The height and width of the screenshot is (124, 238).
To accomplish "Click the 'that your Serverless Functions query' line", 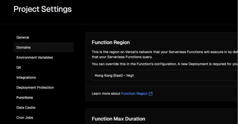I will pyautogui.click(x=122, y=57).
